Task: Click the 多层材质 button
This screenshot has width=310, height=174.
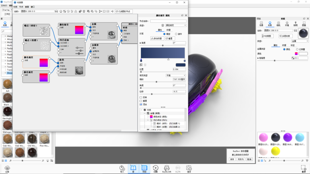Action: (x=286, y=36)
